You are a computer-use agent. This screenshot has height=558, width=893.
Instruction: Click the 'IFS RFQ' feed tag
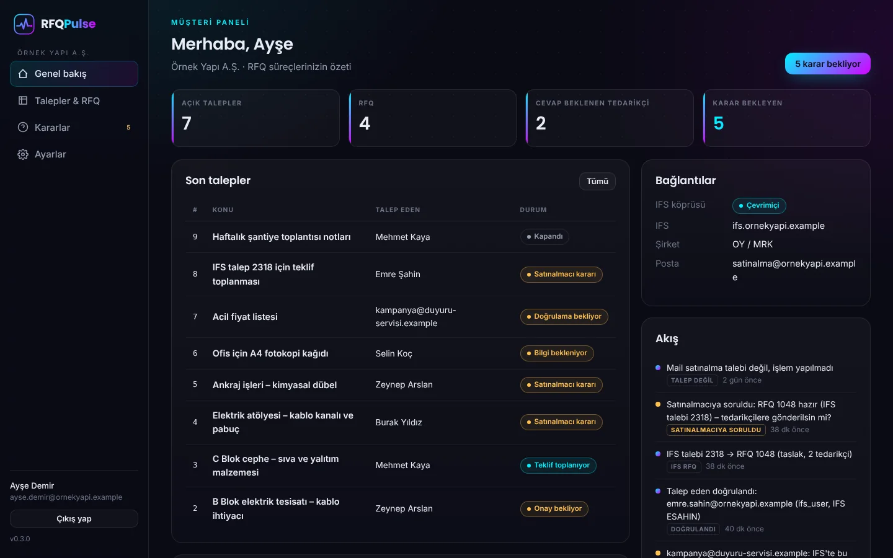(x=683, y=467)
